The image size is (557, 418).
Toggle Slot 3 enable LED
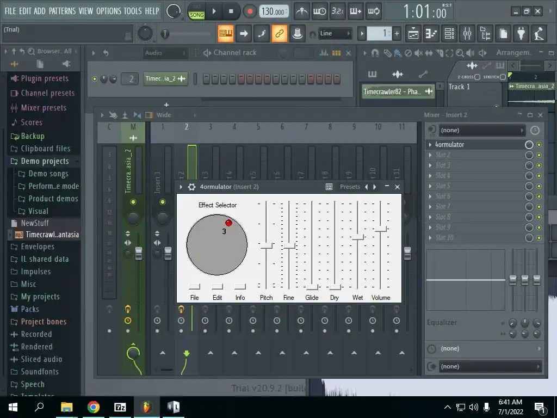(539, 165)
